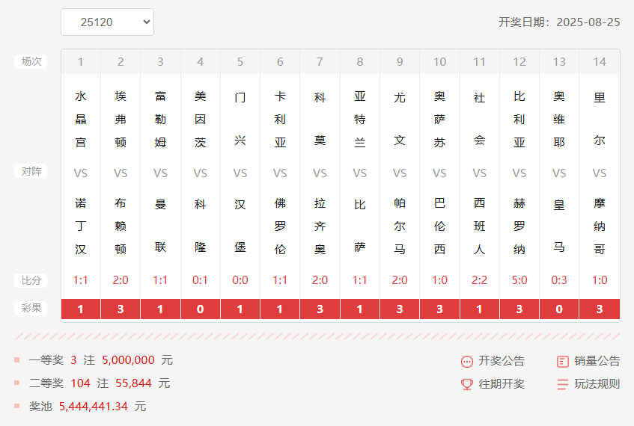This screenshot has height=426, width=634.
Task: Open the 25120 issue number dropdown
Action: 107,22
